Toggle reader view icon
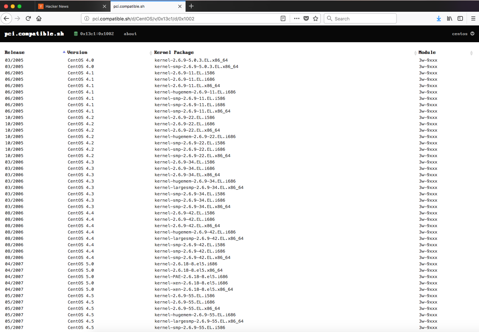Screen dimensions: 479x332 tap(283, 18)
